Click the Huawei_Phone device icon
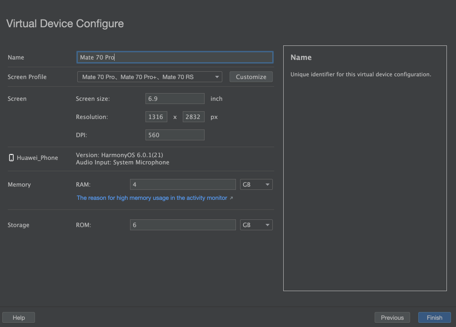 pos(11,158)
